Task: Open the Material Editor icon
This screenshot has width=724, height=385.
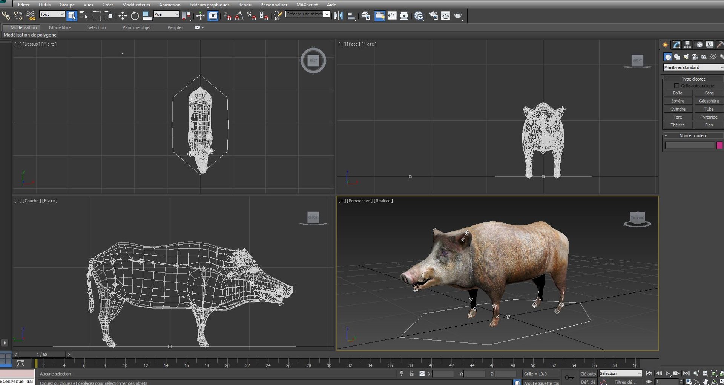Action: 419,15
